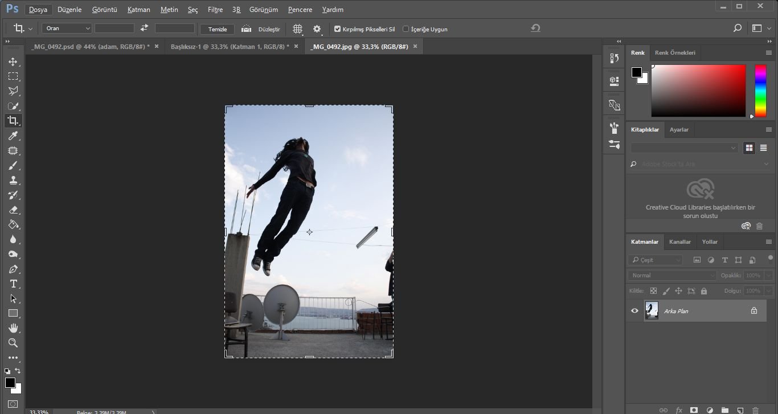Hide the Arka Plan layer
Screen dimensions: 778x414
pos(634,311)
